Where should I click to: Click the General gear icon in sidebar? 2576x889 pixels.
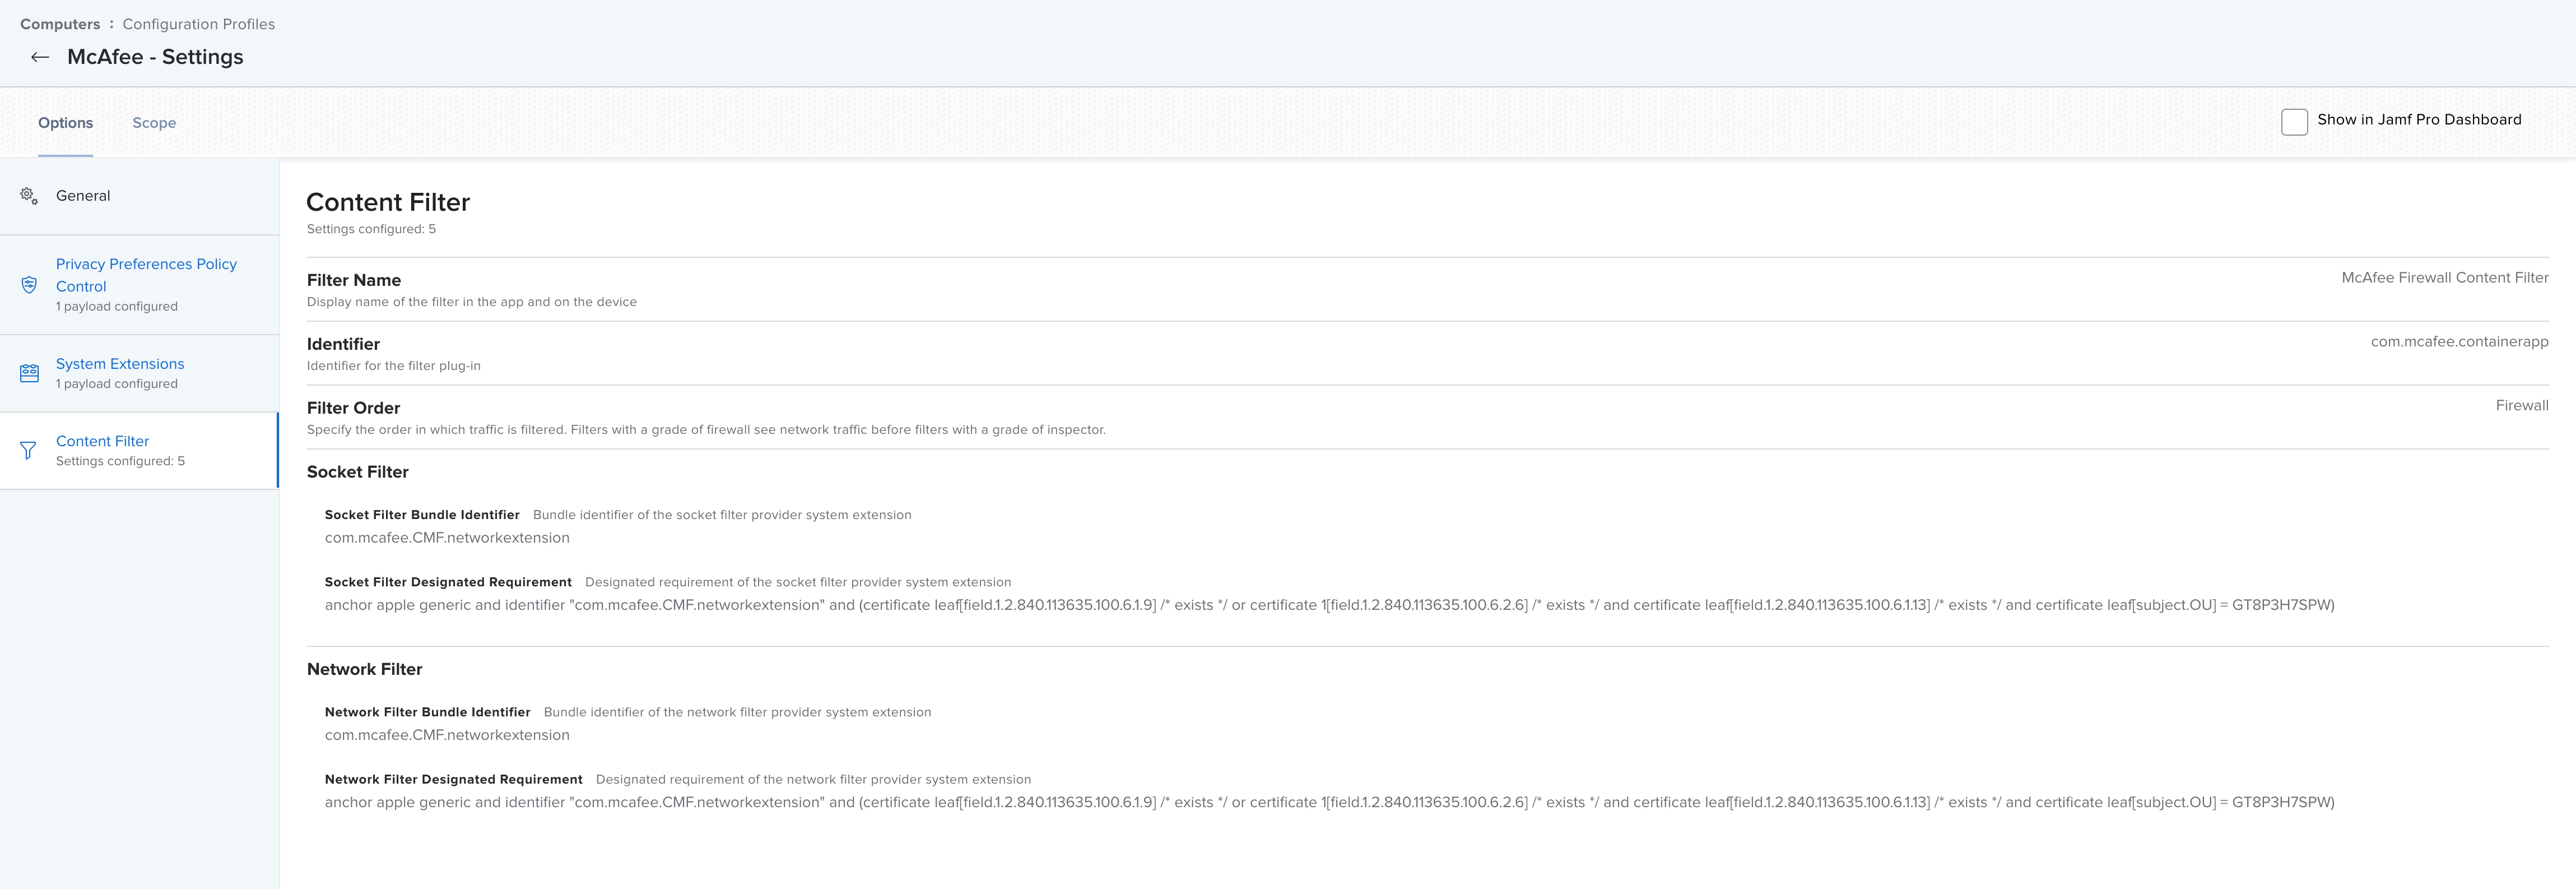pyautogui.click(x=29, y=196)
